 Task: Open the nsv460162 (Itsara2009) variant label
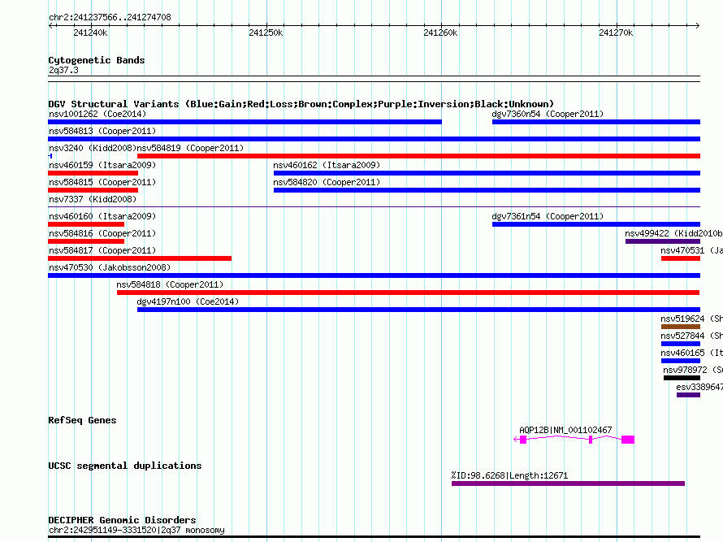pyautogui.click(x=327, y=165)
